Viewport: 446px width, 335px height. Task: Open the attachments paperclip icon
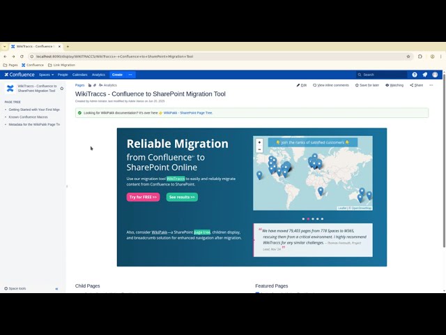(x=95, y=85)
